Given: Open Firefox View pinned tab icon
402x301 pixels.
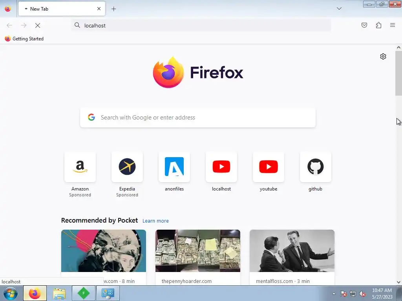Looking at the screenshot, I should click(x=8, y=9).
